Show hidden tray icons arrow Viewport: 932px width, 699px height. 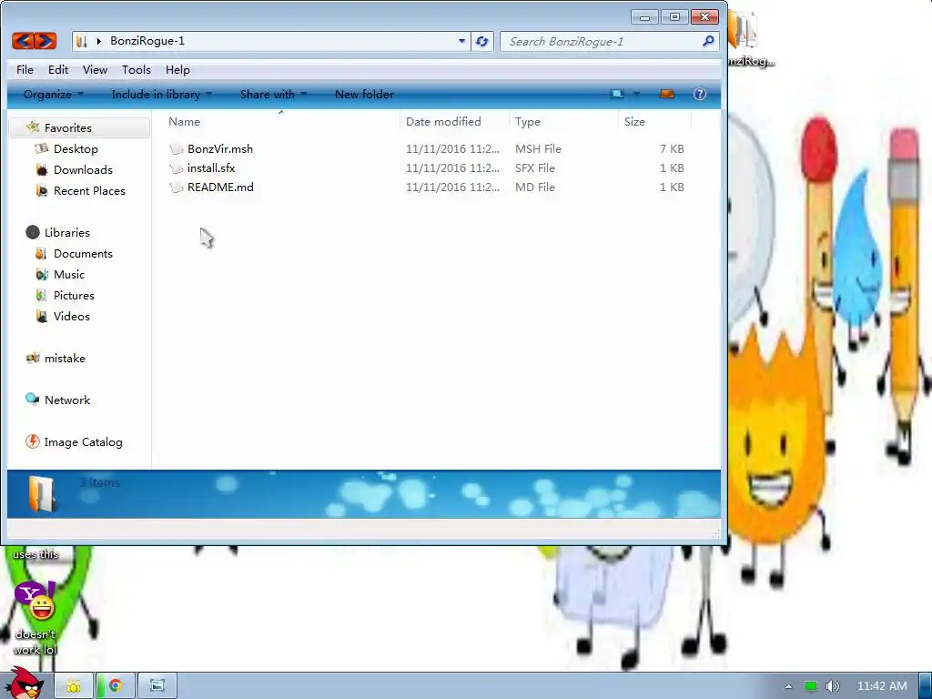click(x=788, y=686)
